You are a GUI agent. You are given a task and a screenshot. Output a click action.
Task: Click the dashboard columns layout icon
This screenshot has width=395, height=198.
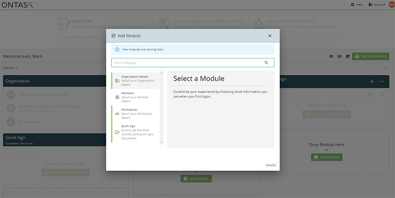click(x=331, y=56)
